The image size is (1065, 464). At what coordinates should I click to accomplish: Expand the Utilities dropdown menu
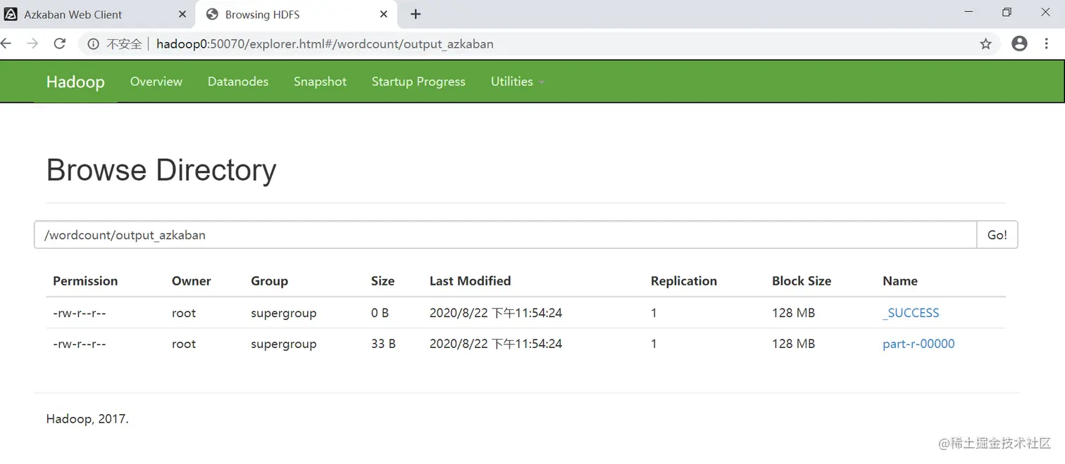coord(518,82)
